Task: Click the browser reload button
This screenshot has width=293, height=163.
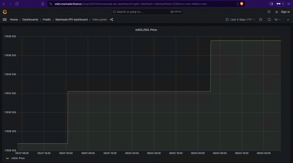Action: pos(17,4)
